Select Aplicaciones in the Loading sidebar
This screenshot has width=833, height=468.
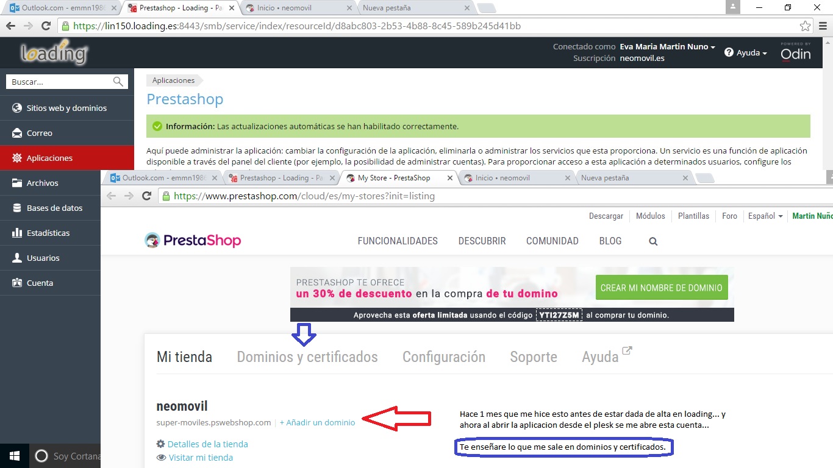click(67, 158)
